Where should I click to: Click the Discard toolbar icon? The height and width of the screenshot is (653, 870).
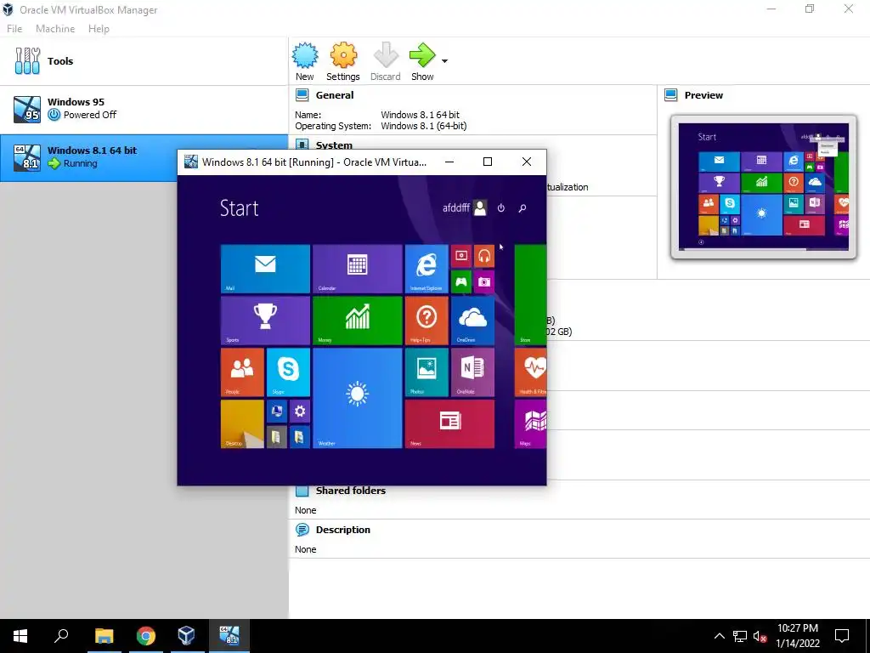386,55
